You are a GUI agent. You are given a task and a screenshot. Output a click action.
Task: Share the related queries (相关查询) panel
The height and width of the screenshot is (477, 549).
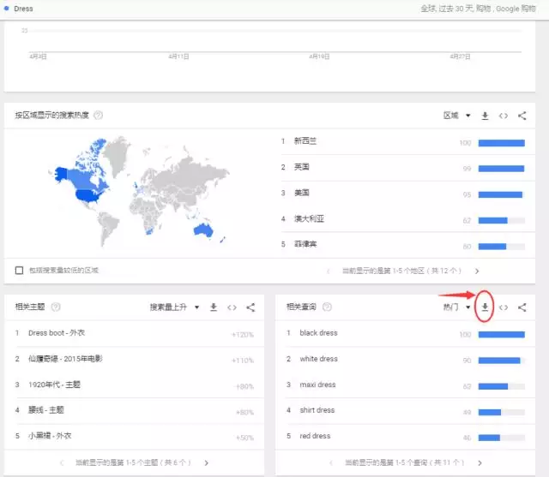click(522, 307)
